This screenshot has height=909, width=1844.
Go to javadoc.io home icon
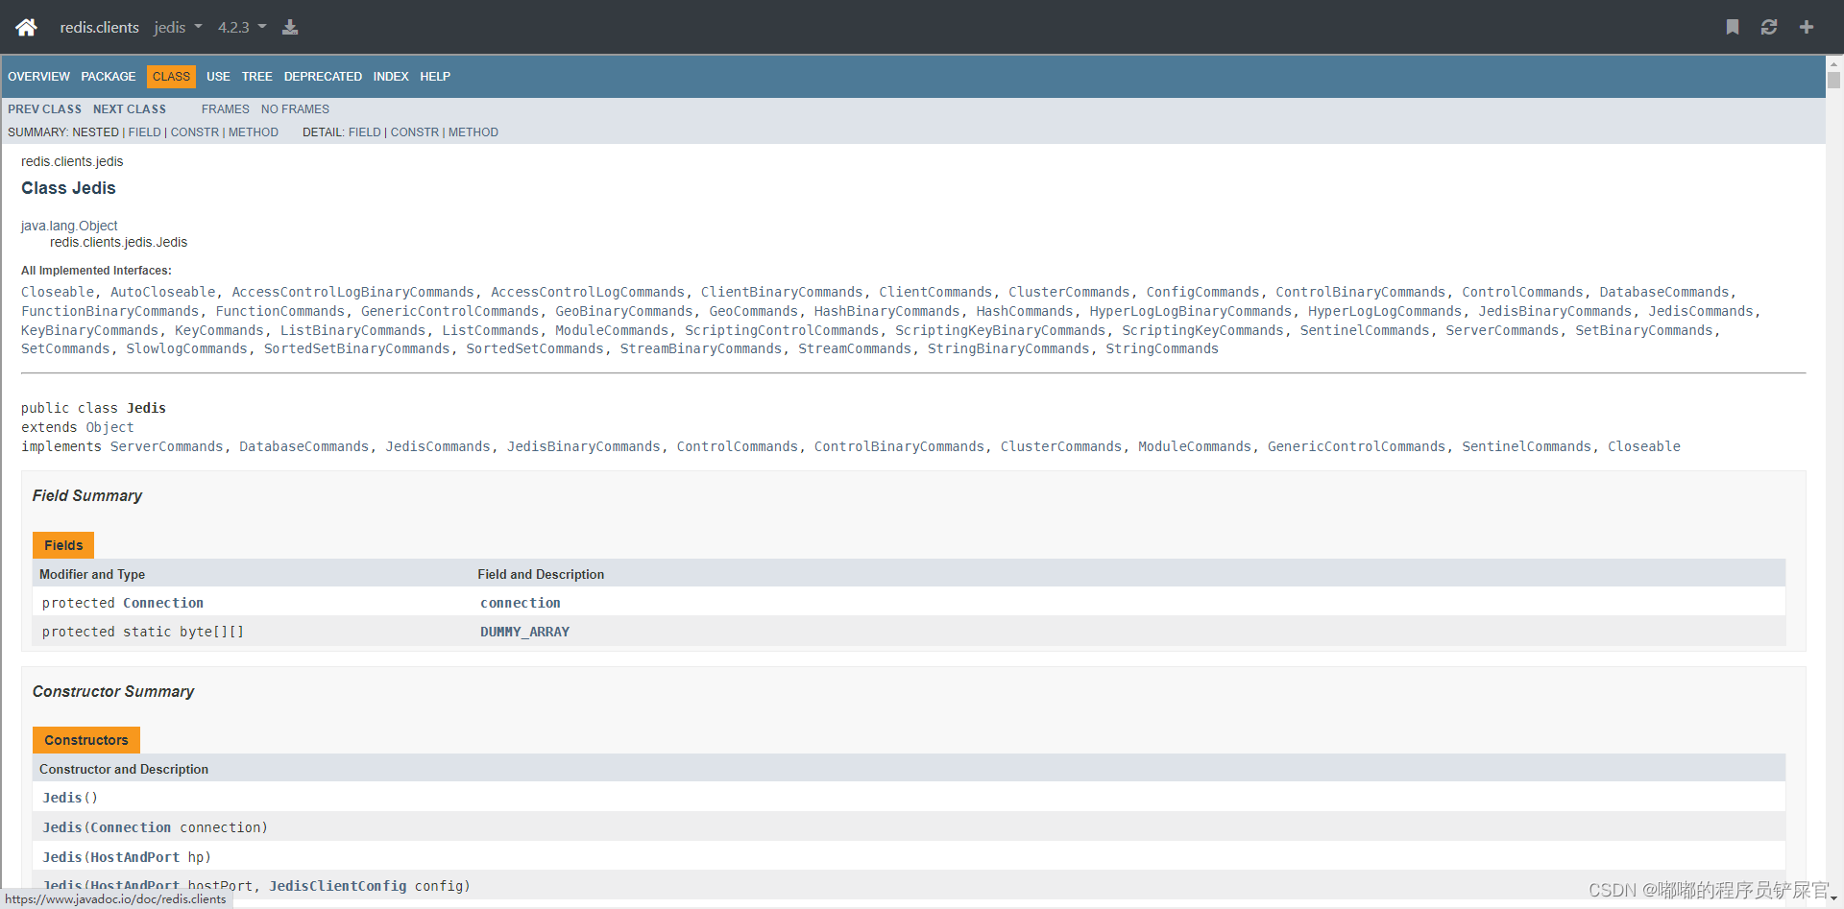coord(26,27)
